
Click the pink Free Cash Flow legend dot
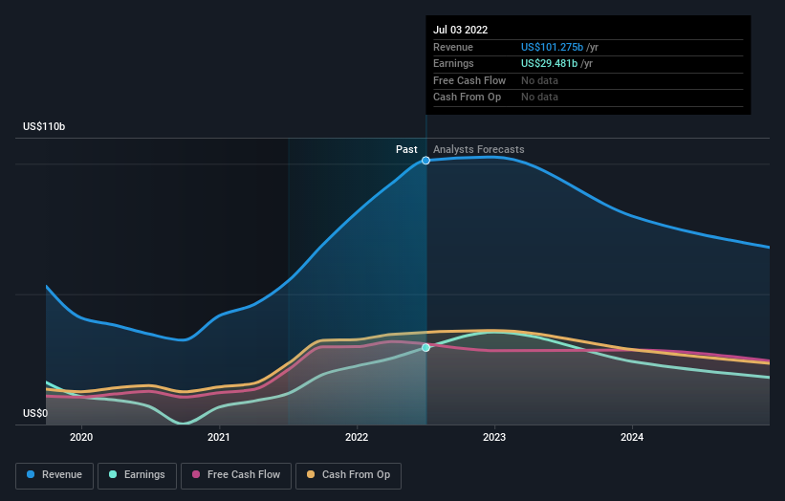coord(196,474)
